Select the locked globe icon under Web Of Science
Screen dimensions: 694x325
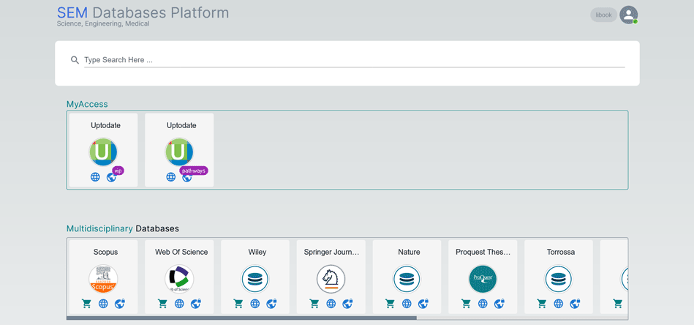(196, 303)
